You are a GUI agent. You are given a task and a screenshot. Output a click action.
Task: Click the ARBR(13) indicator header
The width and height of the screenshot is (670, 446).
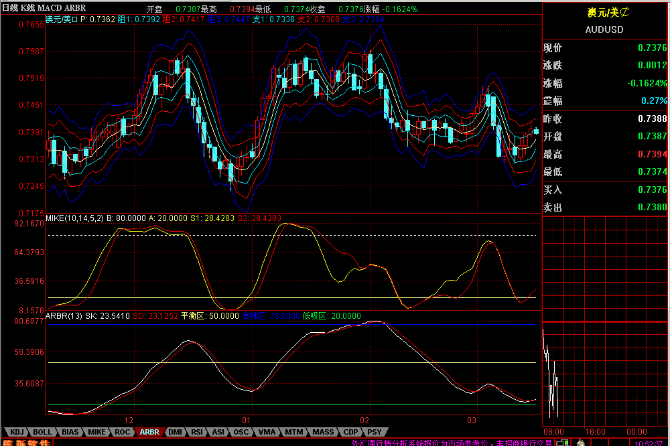pos(63,315)
